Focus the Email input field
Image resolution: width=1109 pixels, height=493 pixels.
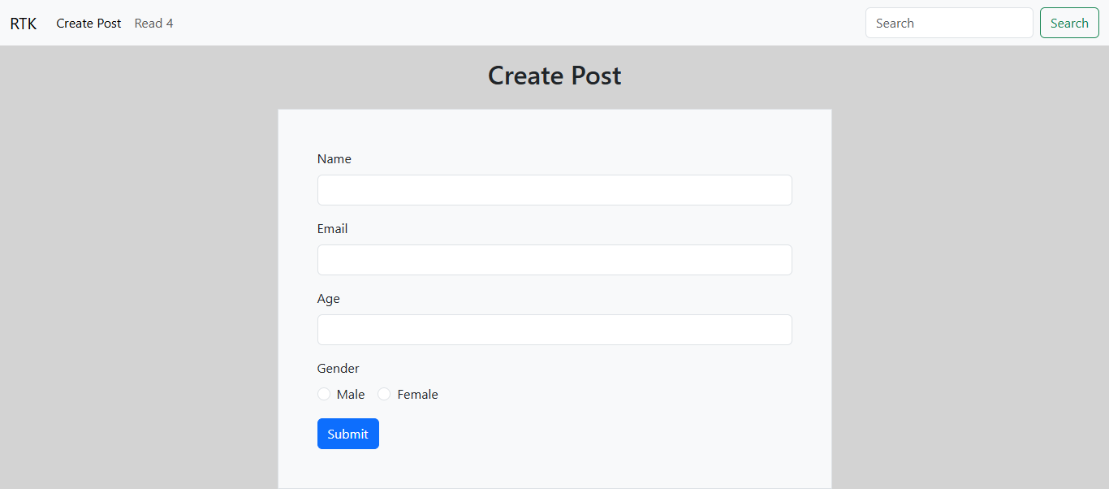click(554, 260)
